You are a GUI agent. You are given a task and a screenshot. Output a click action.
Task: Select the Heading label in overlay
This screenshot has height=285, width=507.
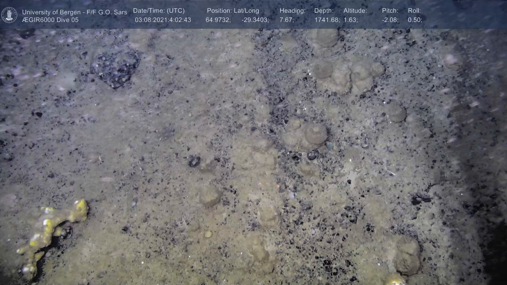click(292, 11)
